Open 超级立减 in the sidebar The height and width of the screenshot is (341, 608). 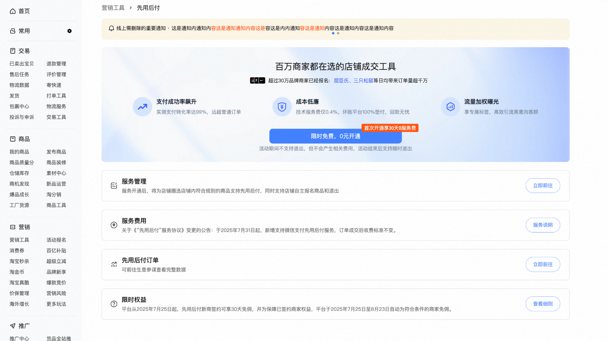click(56, 261)
